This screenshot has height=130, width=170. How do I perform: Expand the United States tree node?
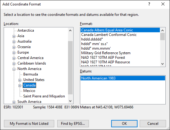click(x=20, y=80)
